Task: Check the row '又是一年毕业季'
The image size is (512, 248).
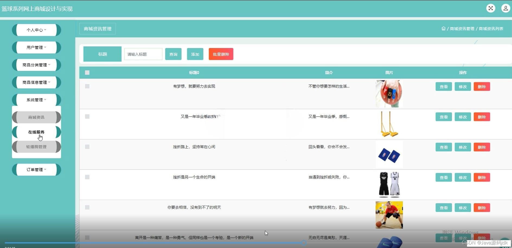Action: (87, 116)
